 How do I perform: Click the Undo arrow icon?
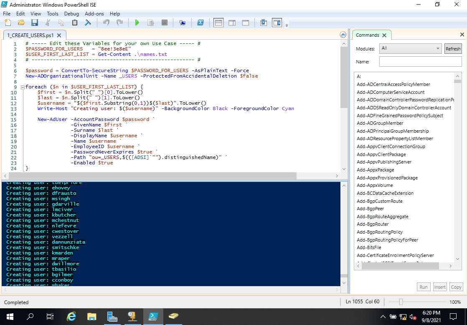pyautogui.click(x=106, y=23)
